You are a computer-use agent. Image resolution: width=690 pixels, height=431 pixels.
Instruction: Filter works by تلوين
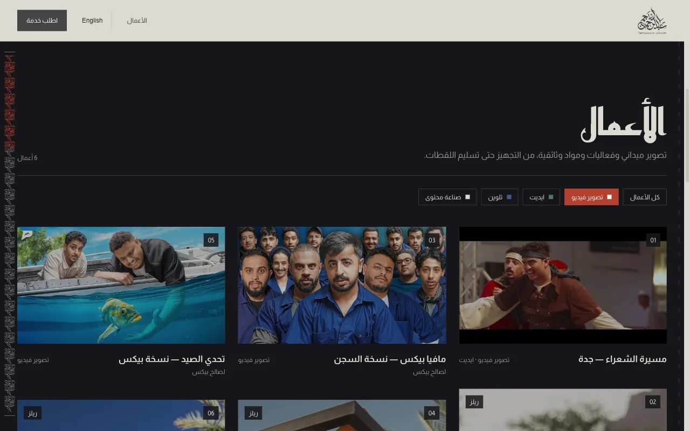click(500, 197)
